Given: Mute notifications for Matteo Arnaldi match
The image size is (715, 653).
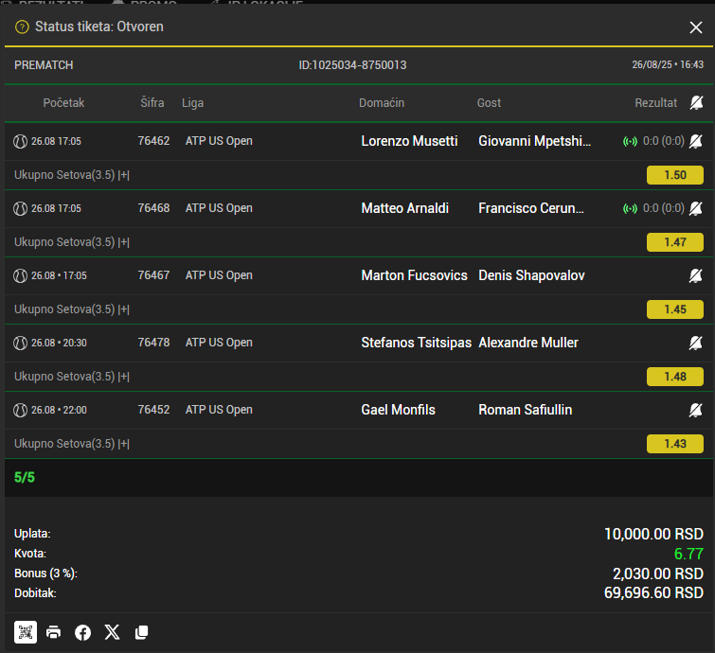Looking at the screenshot, I should (x=695, y=209).
